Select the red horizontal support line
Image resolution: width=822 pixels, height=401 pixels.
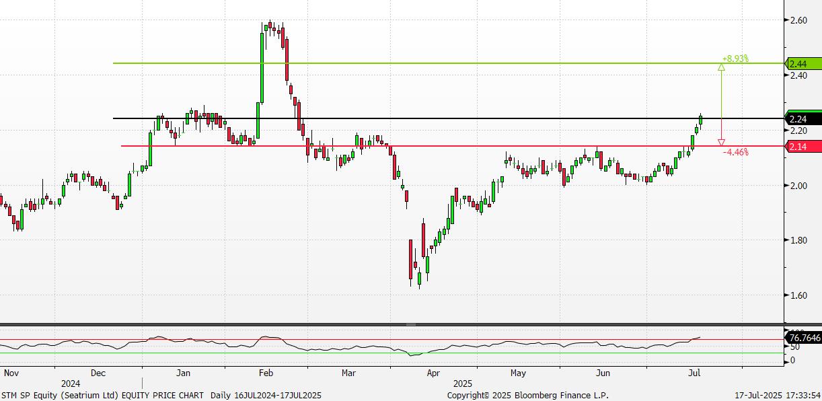[x=453, y=146]
